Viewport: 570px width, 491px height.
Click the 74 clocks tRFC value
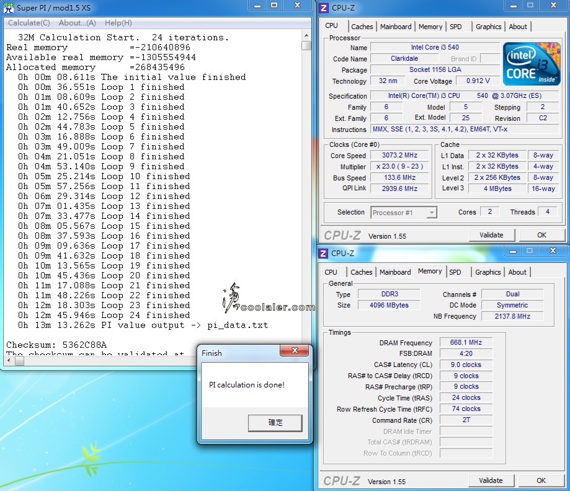point(466,409)
